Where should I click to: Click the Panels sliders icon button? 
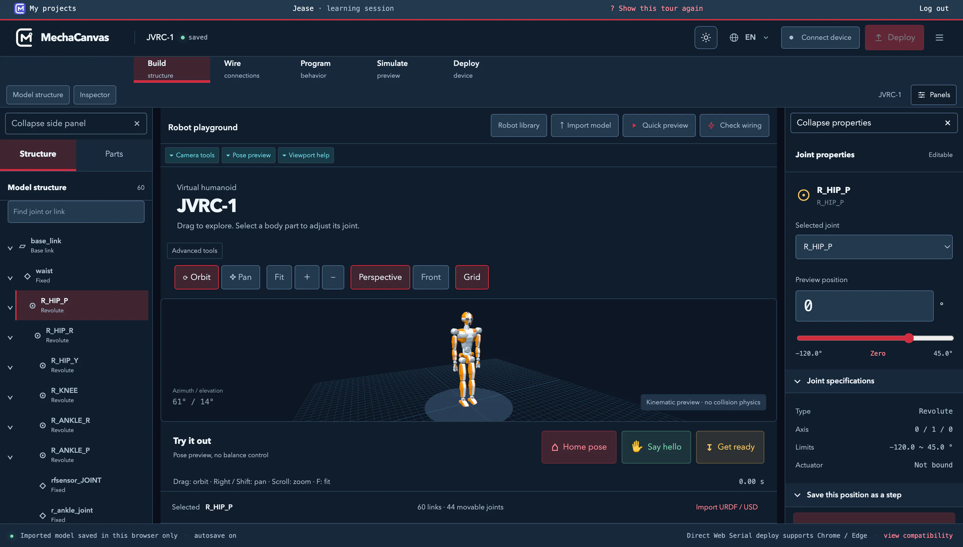click(x=933, y=95)
